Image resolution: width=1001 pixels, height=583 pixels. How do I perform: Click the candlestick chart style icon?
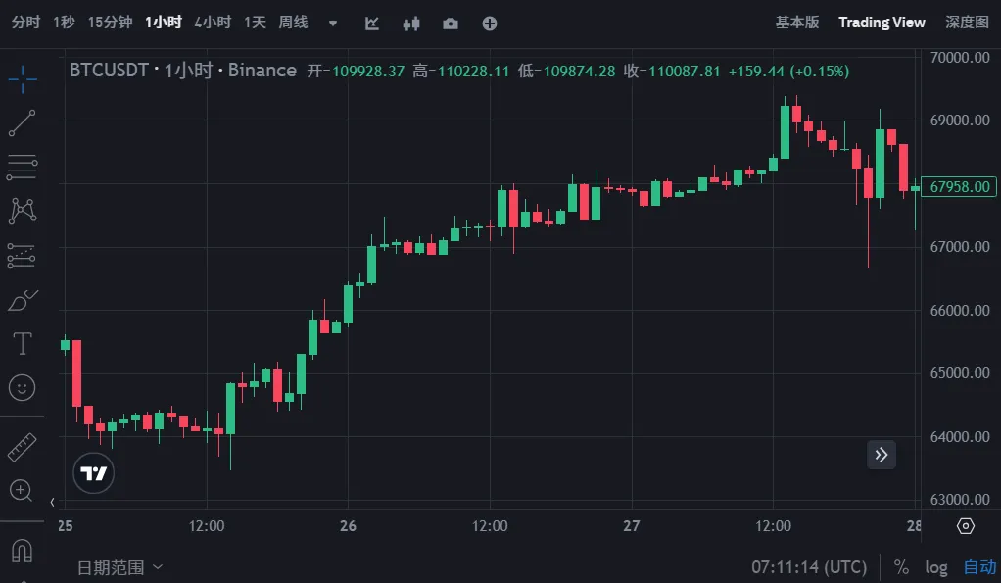pos(410,23)
